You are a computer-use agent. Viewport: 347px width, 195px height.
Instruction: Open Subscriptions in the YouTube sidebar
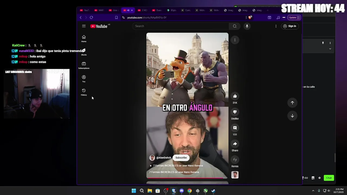click(84, 66)
